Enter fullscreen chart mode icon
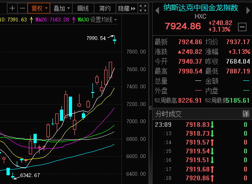 (143, 8)
